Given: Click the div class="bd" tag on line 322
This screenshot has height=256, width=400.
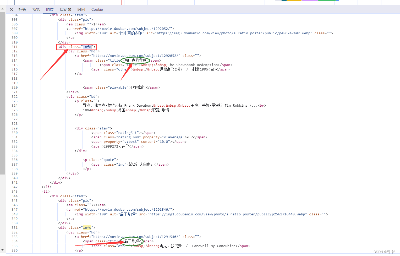Looking at the screenshot, I should tap(83, 97).
